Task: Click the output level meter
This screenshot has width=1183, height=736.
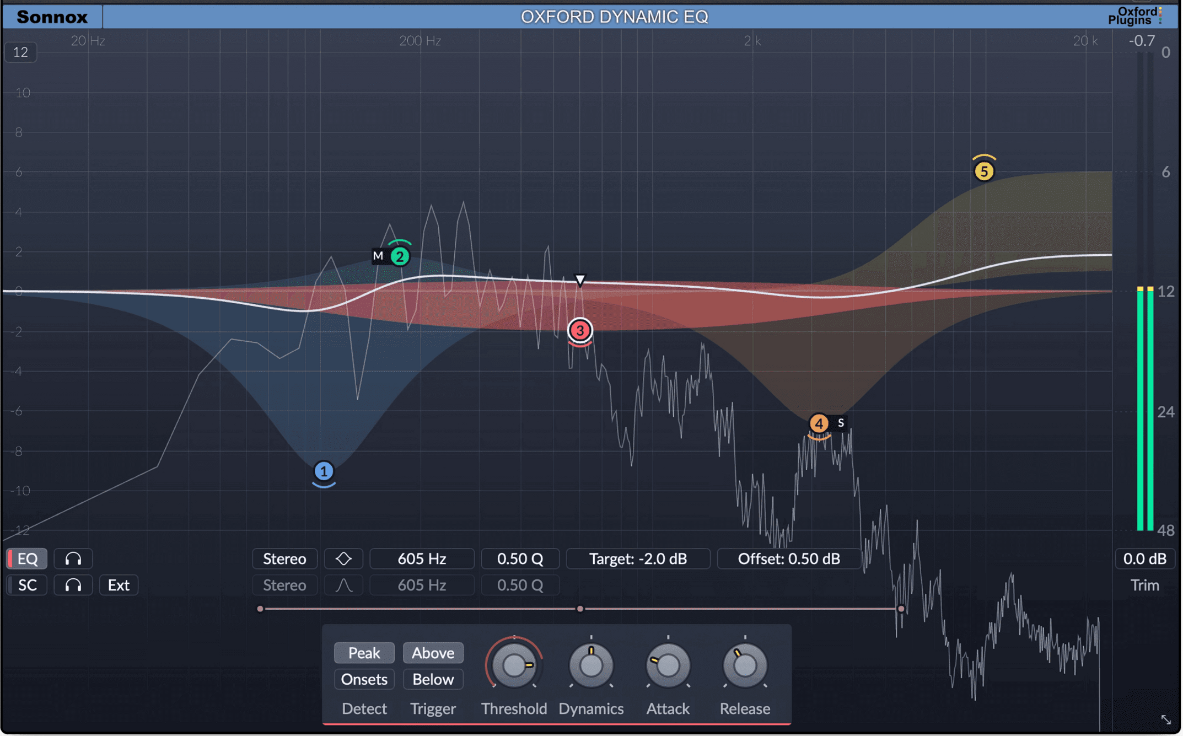Action: pyautogui.click(x=1146, y=292)
